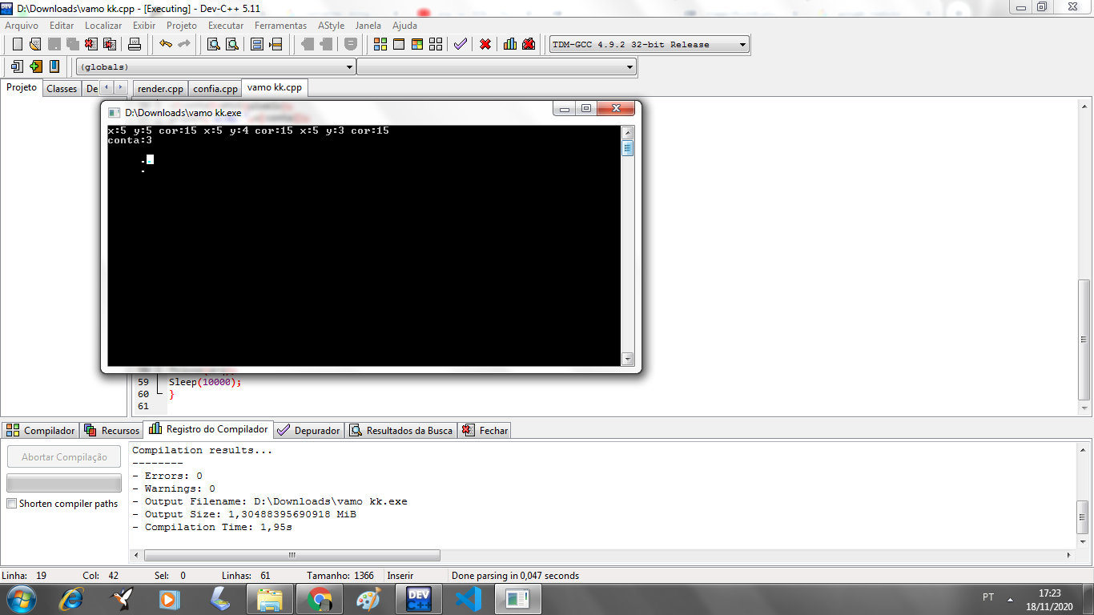Open the Resultados da Busca tab
Screen dimensions: 1094x615
[401, 431]
